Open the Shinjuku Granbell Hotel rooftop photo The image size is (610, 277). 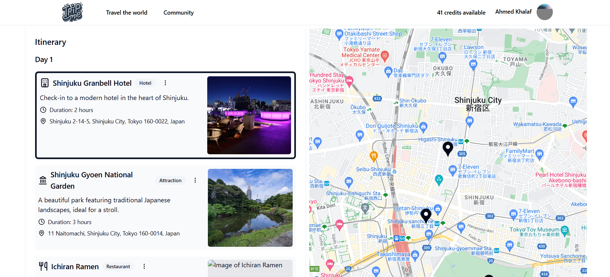249,115
